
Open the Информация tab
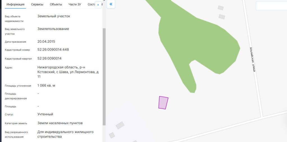[x=15, y=4]
